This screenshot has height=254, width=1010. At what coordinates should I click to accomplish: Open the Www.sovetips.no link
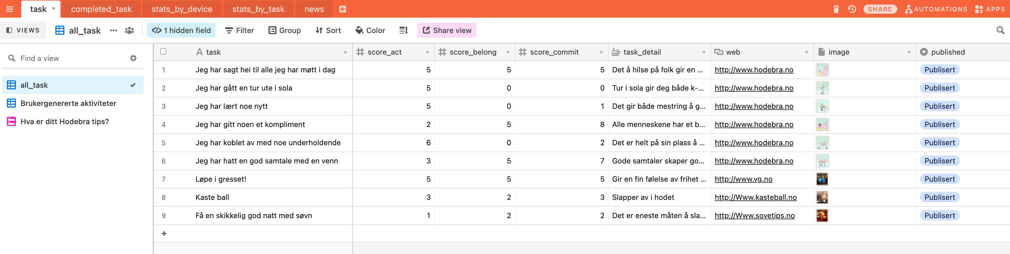click(754, 216)
